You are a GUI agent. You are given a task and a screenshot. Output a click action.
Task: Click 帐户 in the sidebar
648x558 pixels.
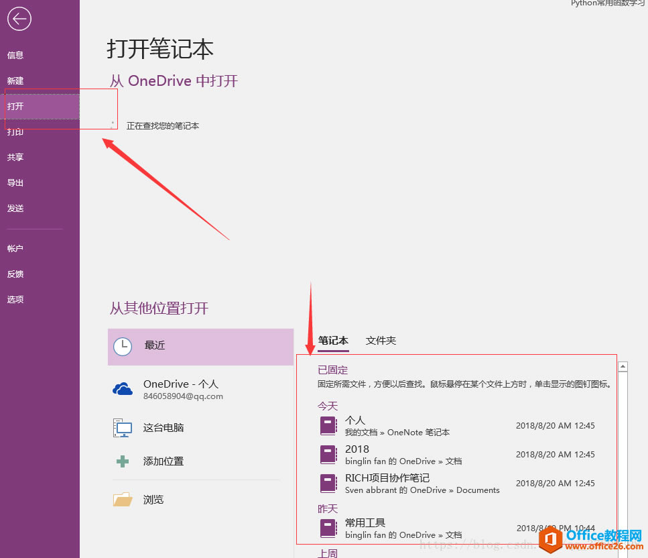pyautogui.click(x=15, y=248)
